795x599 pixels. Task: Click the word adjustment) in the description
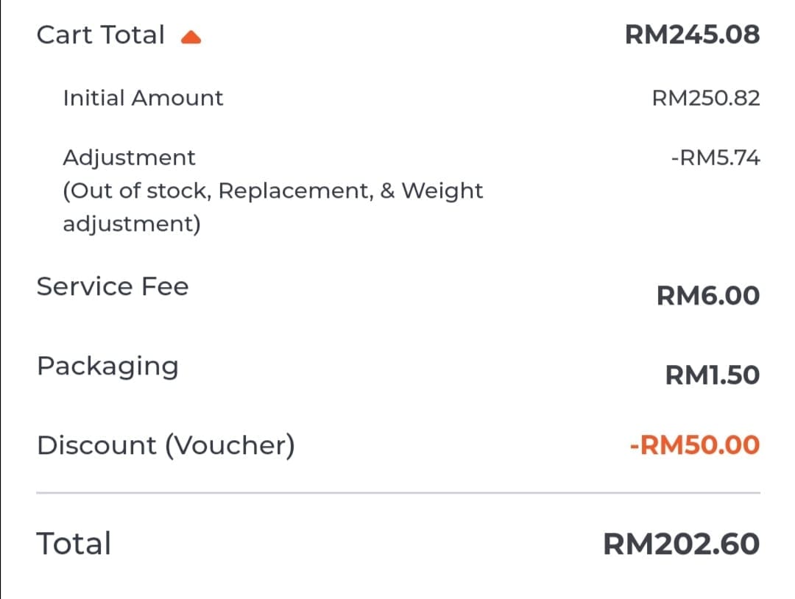(x=132, y=224)
